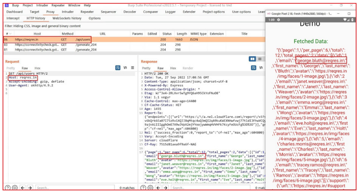Switch Response view to Hex
The image size is (360, 193).
point(173,68)
